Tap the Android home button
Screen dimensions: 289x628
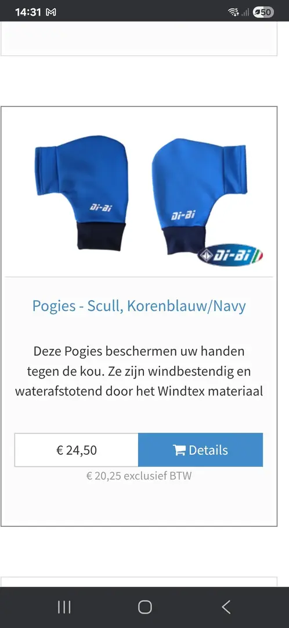(x=144, y=607)
